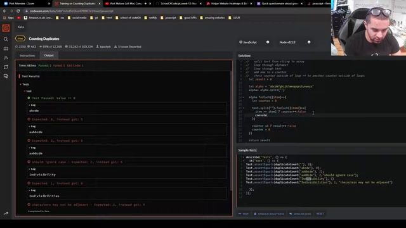Click the Skip button
Screen dimensions: 406x228
[244, 214]
